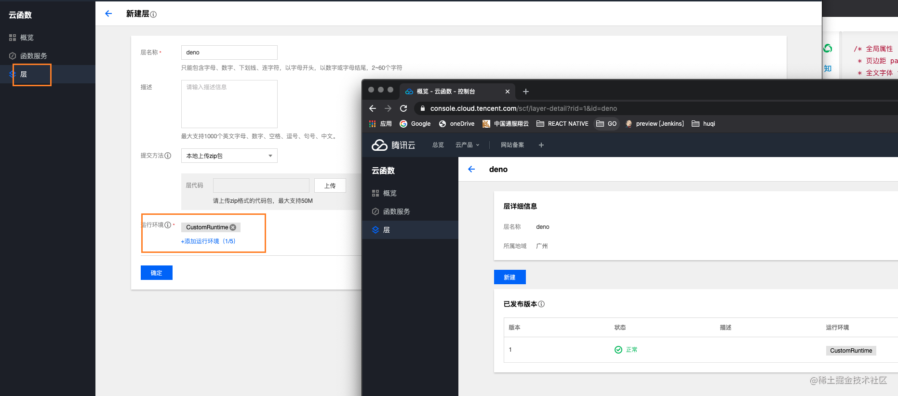Click the 上传 button
Image resolution: width=898 pixels, height=396 pixels.
(330, 185)
